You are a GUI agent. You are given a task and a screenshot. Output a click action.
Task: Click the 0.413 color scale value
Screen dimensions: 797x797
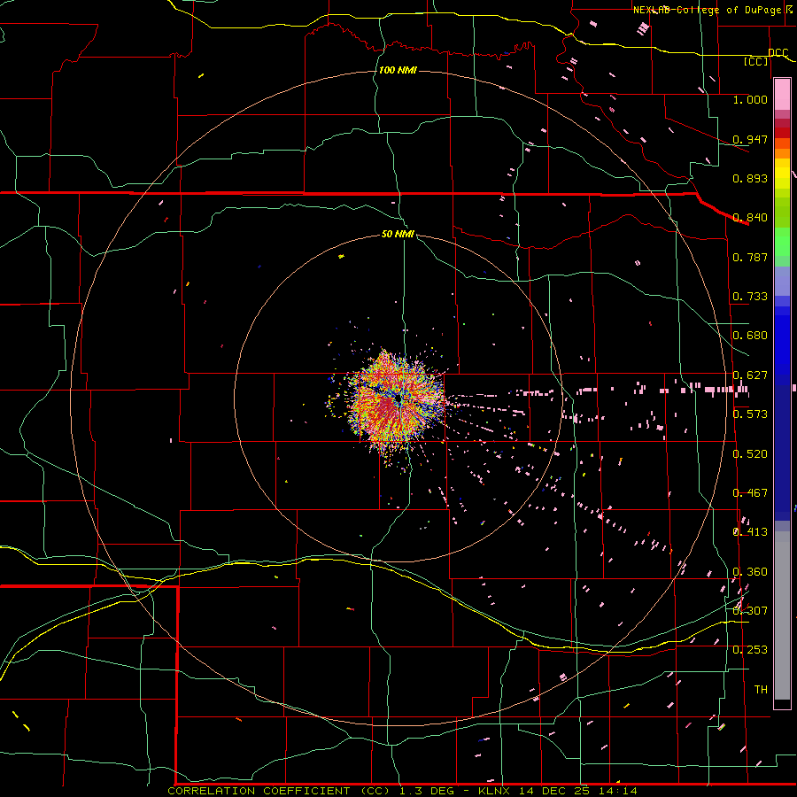point(750,532)
